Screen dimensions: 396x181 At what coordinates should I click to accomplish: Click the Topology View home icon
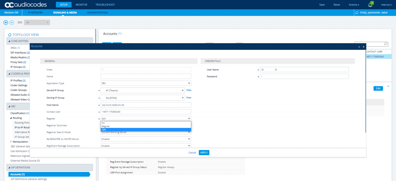10,34
